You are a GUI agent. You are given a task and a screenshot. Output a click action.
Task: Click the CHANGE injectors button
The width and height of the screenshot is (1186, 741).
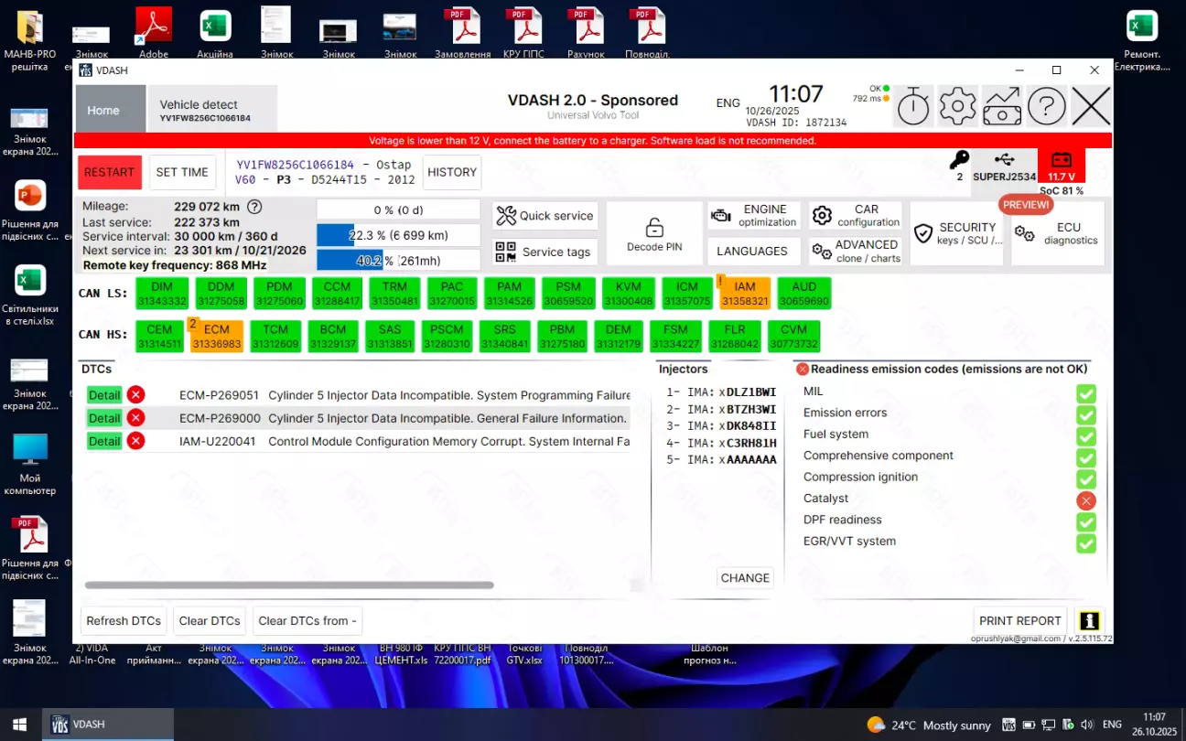coord(745,578)
